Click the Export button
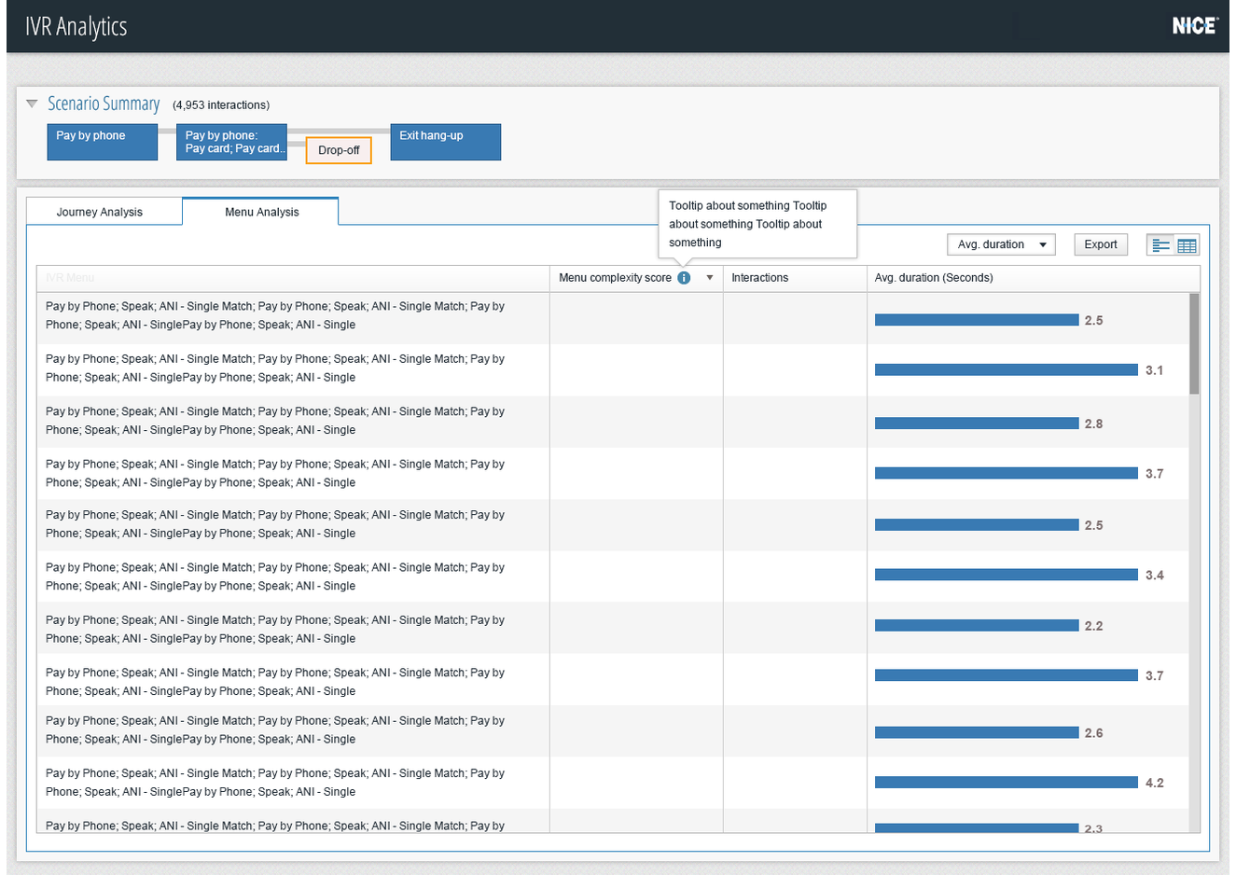 click(x=1101, y=244)
